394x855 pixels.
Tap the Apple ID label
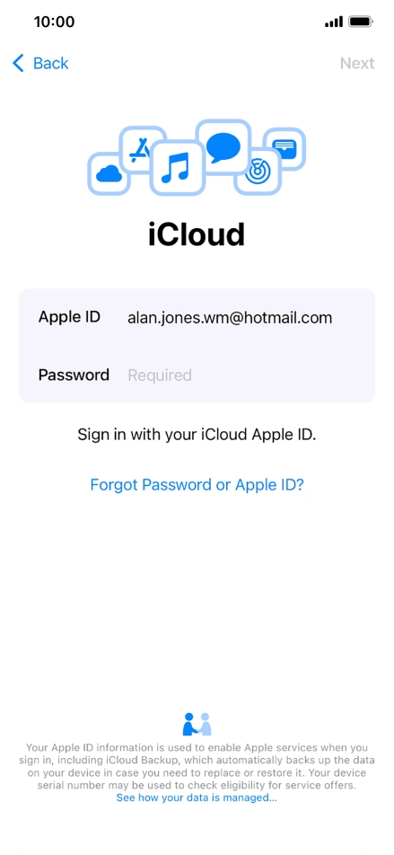click(69, 317)
